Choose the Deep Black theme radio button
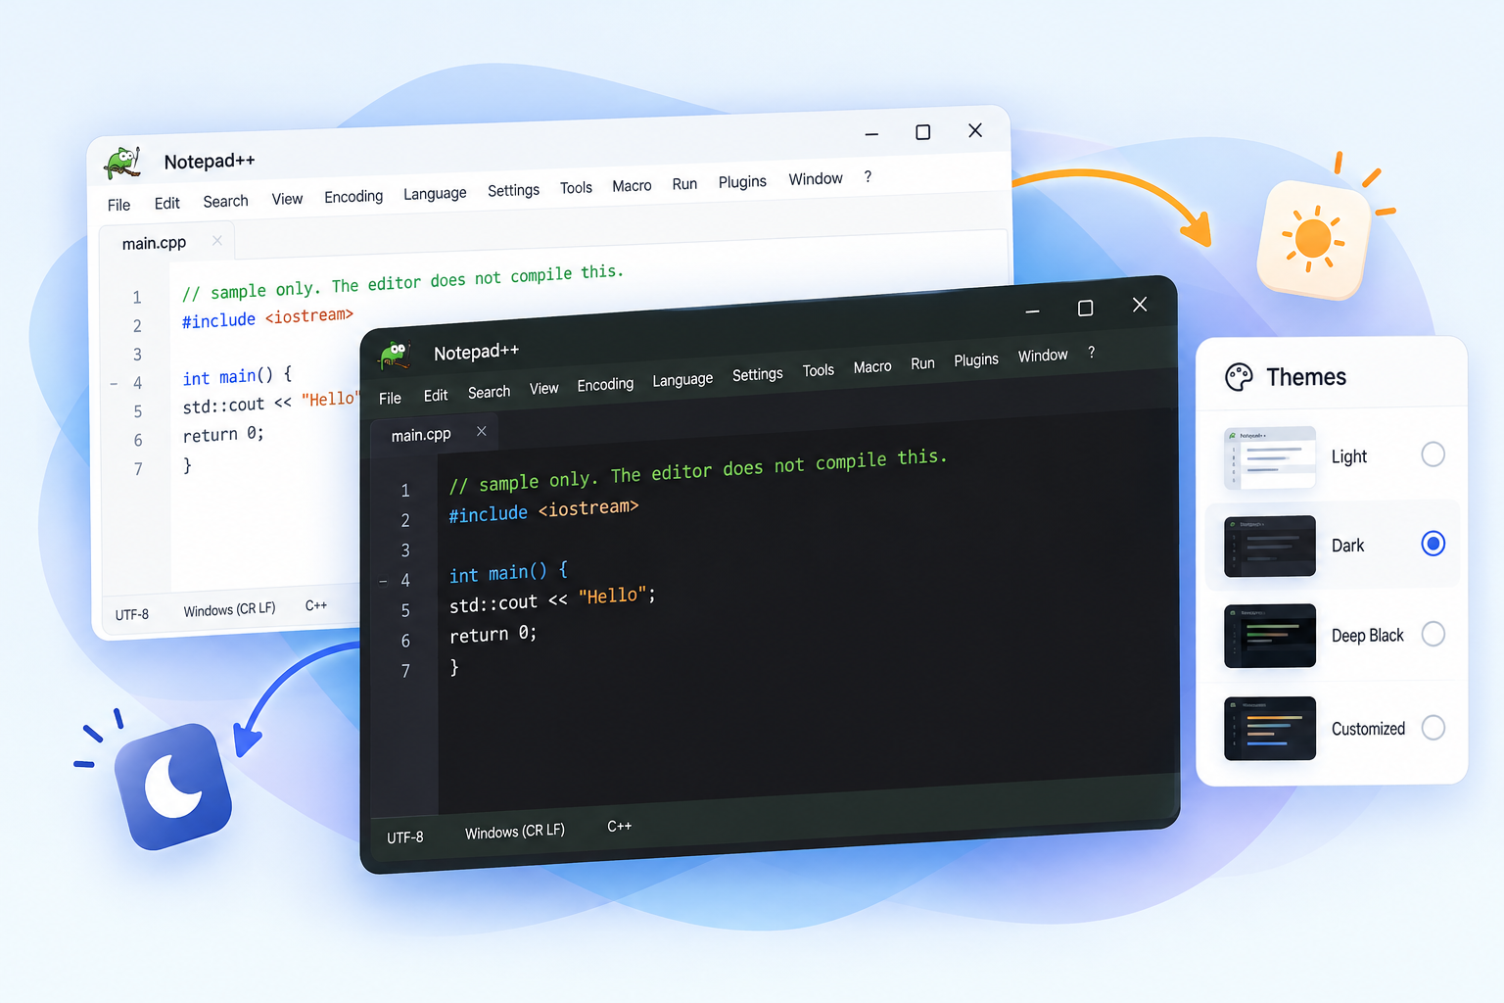 pyautogui.click(x=1433, y=634)
